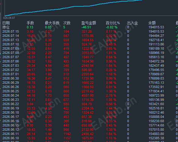The image size is (178, 142).
Task: Select balance 194815.53 in 持仓 row
Action: 156,27
